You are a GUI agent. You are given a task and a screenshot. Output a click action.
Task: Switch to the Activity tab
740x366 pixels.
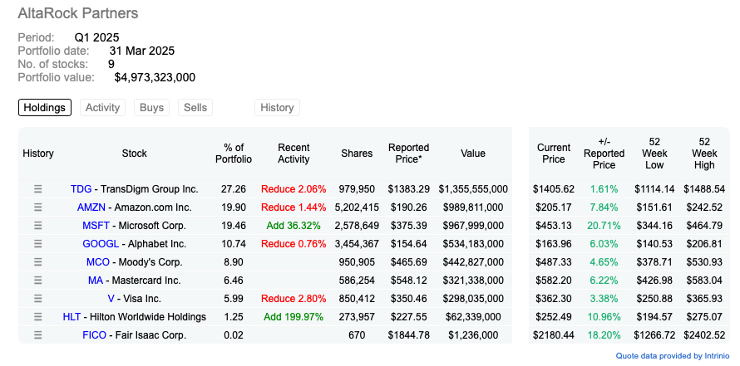(102, 107)
